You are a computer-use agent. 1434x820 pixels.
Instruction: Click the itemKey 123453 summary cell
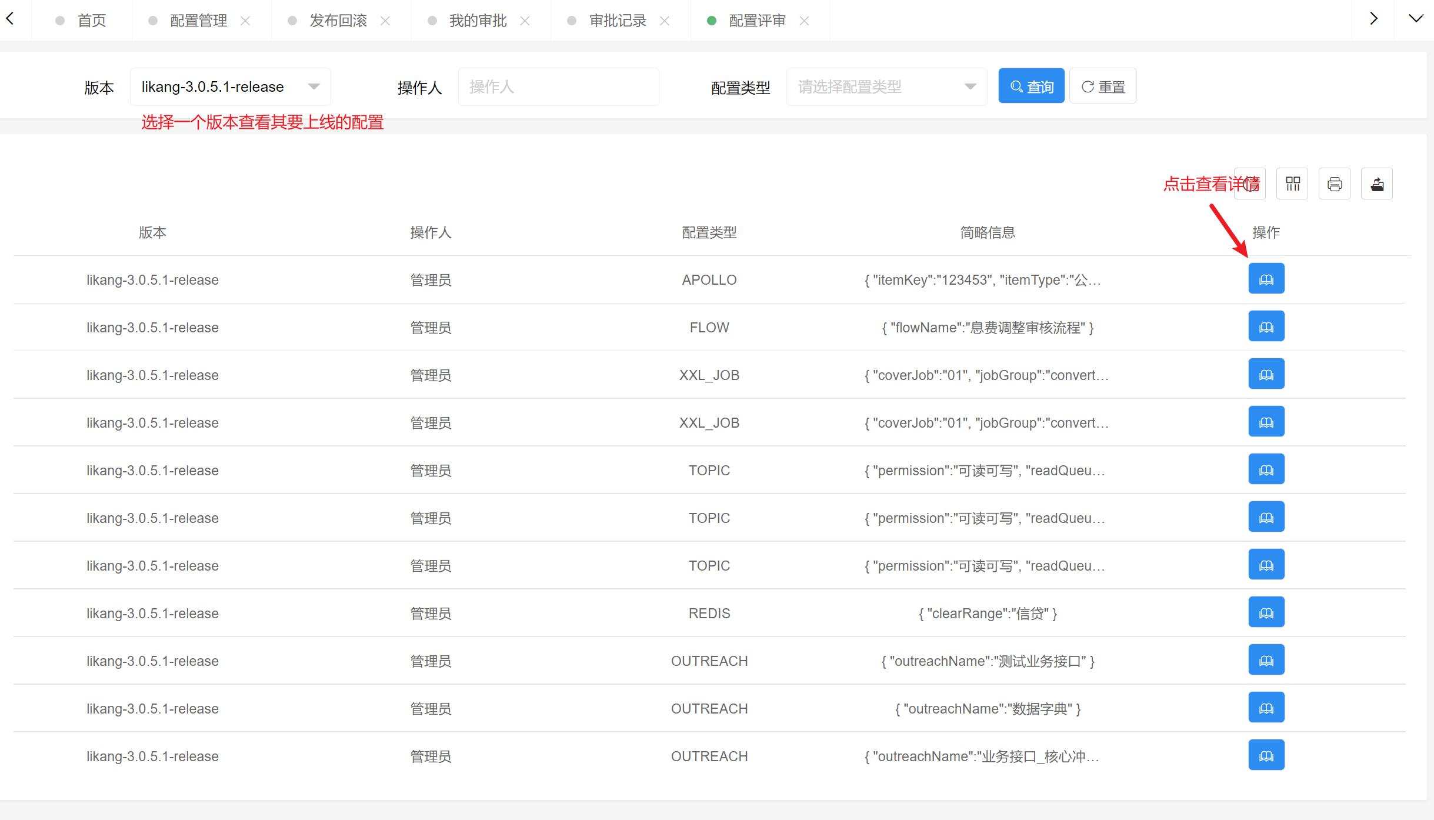(x=982, y=279)
